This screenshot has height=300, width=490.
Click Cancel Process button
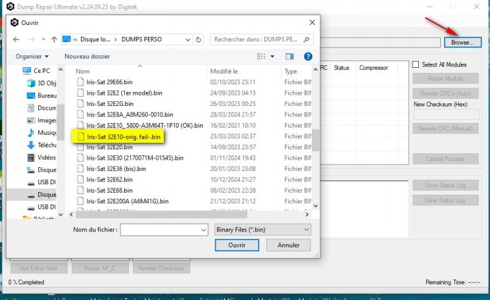point(445,159)
